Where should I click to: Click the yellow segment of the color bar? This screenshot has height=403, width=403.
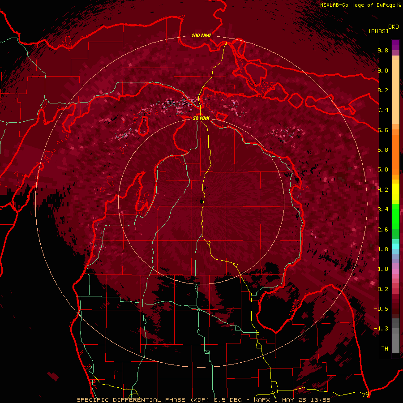(x=395, y=192)
